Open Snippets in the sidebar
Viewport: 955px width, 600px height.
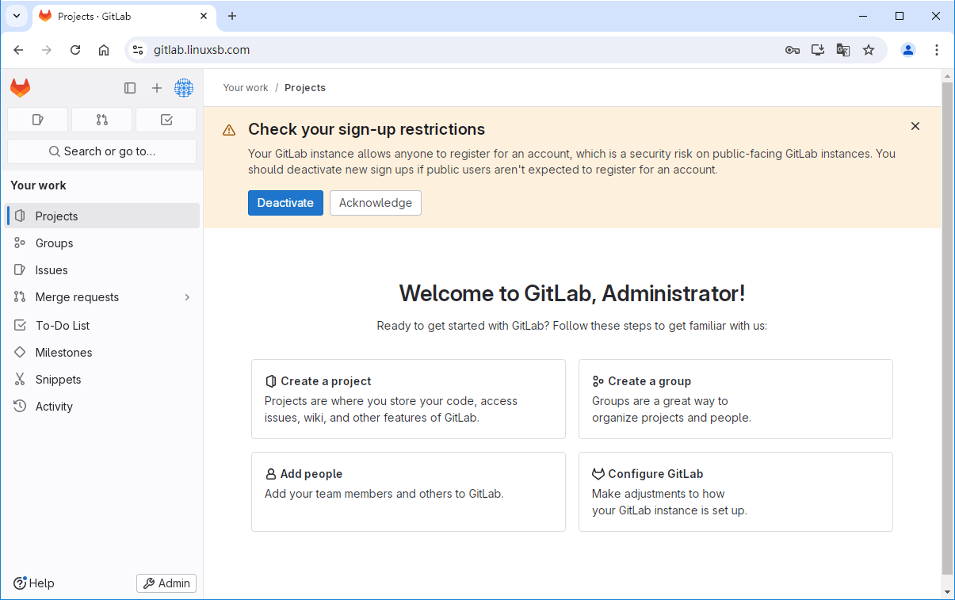tap(102, 380)
